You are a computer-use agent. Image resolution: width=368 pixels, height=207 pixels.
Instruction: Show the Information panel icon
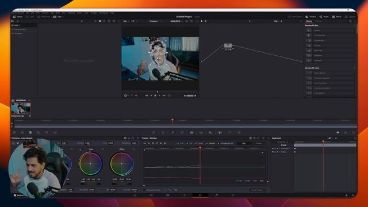pyautogui.click(x=354, y=133)
